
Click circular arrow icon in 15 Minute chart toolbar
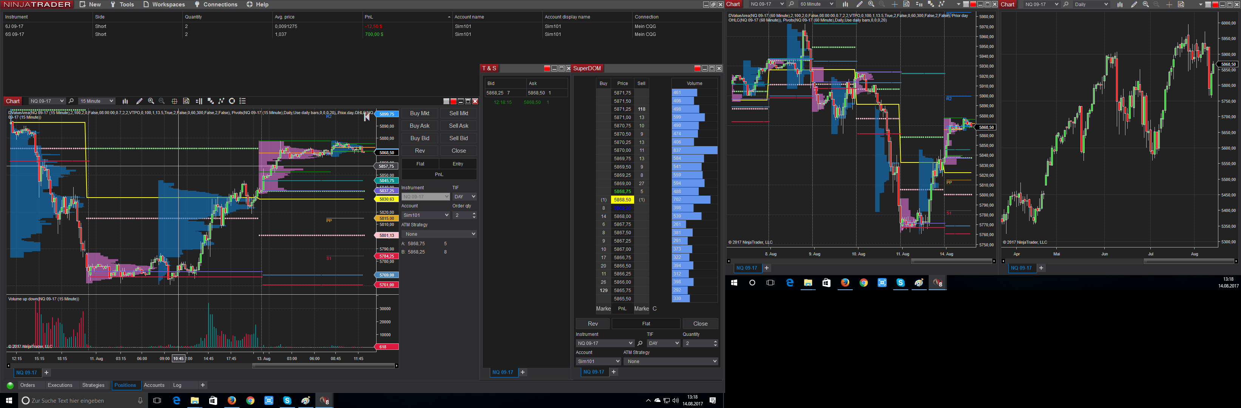232,101
